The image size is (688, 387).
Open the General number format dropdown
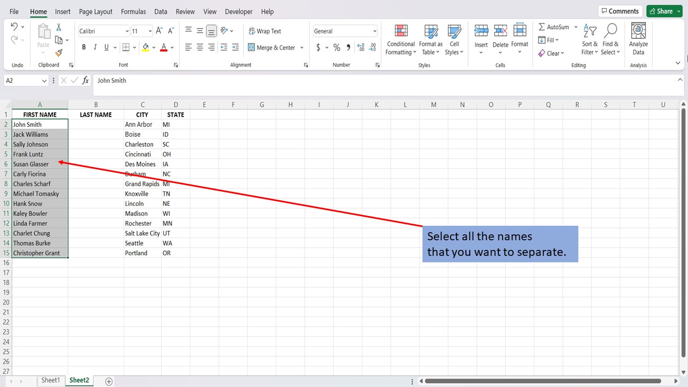[375, 31]
